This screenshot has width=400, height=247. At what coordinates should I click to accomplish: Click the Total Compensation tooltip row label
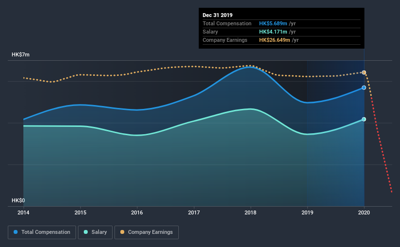pyautogui.click(x=227, y=23)
